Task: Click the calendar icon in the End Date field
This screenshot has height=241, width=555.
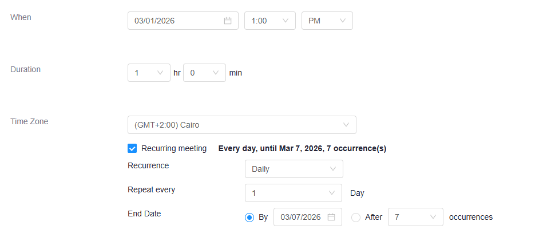Action: [331, 218]
